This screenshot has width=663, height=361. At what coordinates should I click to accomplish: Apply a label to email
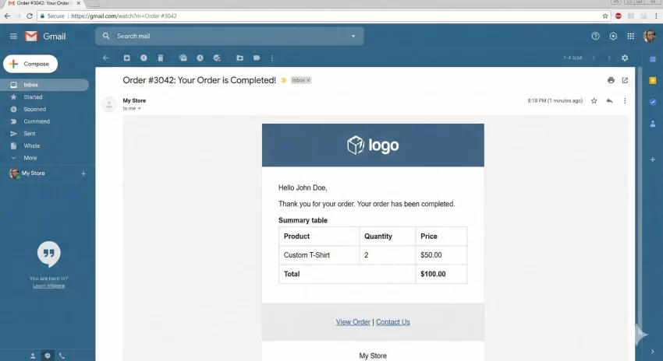257,58
